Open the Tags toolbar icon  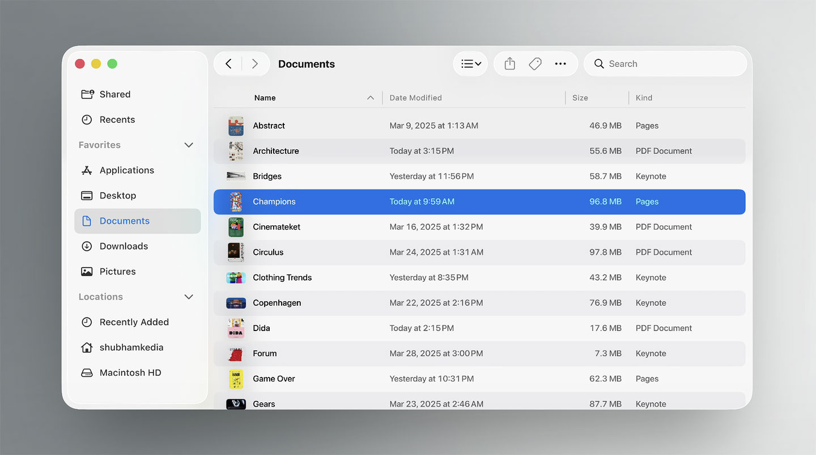point(535,64)
